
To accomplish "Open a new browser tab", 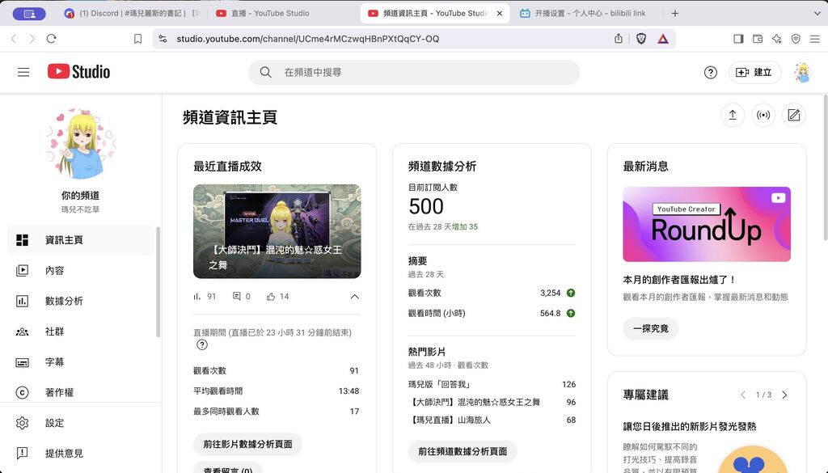I will (x=675, y=13).
